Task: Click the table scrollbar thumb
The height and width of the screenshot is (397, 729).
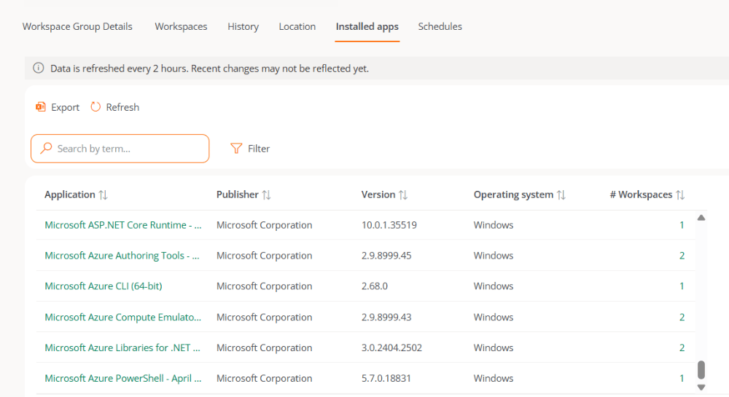Action: (x=701, y=370)
